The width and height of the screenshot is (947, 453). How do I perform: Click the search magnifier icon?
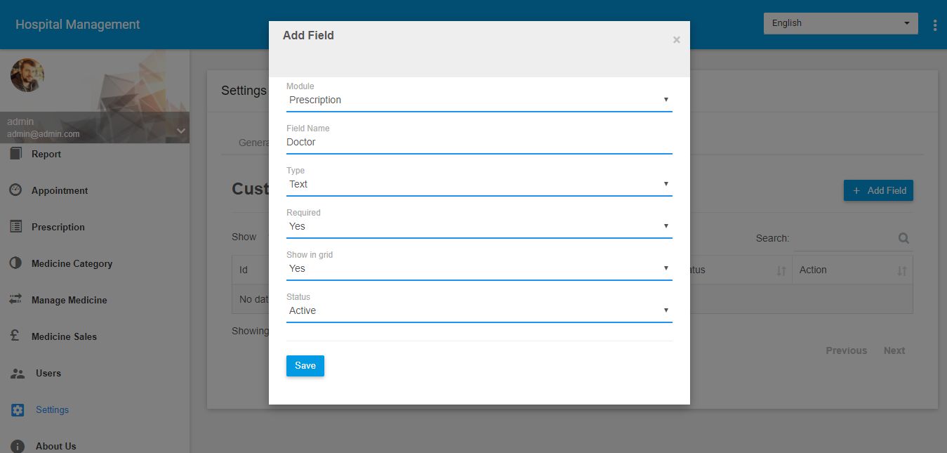click(x=903, y=238)
